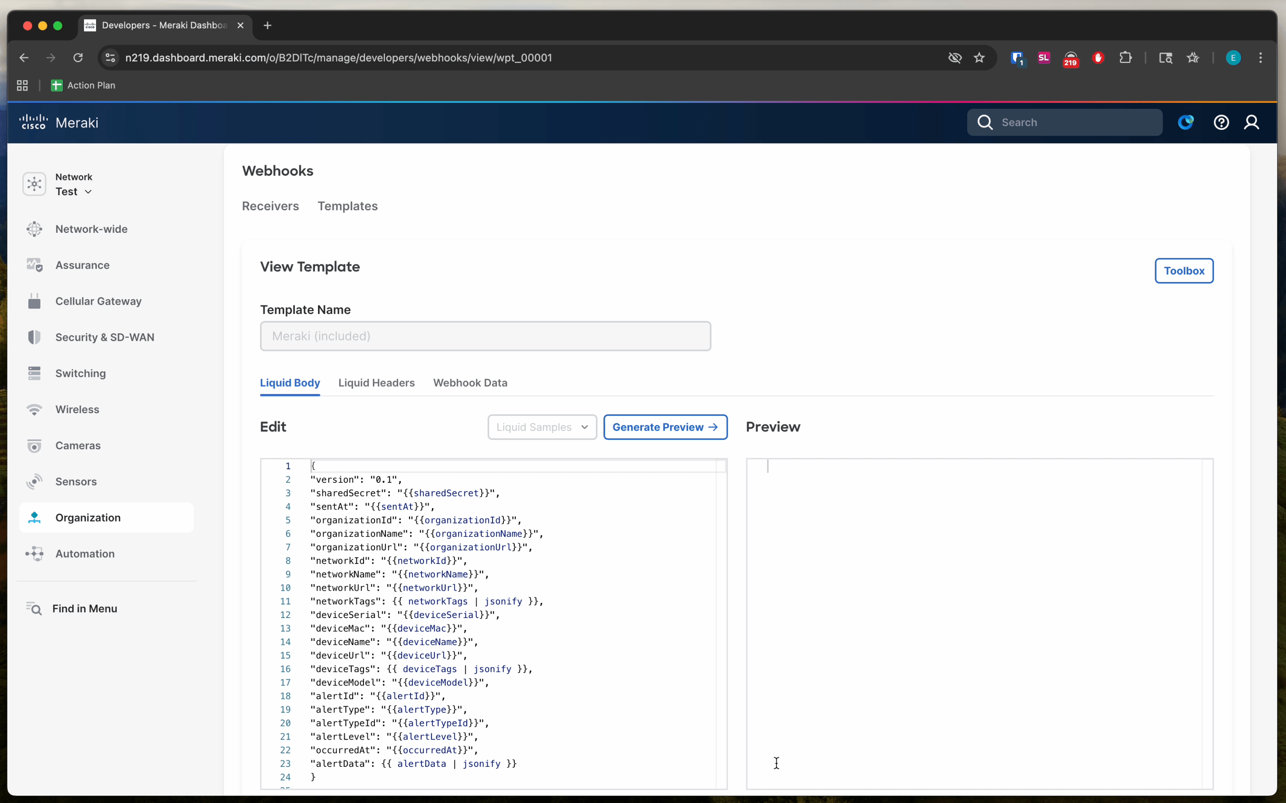This screenshot has width=1286, height=803.
Task: Switch to the Liquid Headers tab
Action: [x=376, y=383]
